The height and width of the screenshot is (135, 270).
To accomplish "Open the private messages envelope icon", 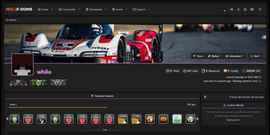I will click(x=232, y=9).
